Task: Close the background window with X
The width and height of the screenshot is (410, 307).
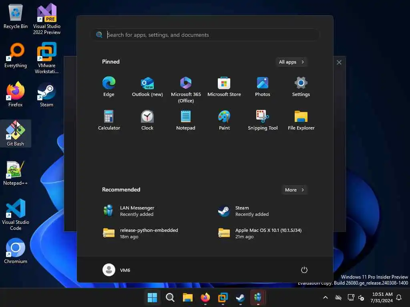Action: pyautogui.click(x=339, y=62)
